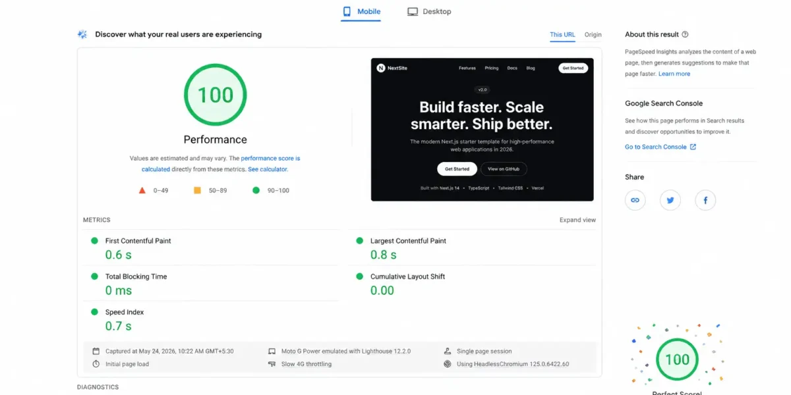
Task: Click the 0.00 metric value
Action: 382,290
